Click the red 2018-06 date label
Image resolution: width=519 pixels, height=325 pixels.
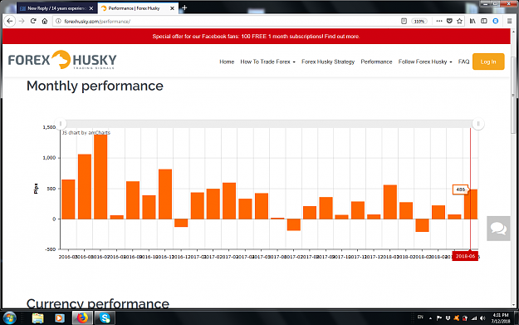coord(465,256)
